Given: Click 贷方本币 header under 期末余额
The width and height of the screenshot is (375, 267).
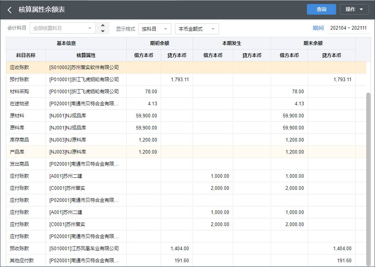Looking at the screenshot, I should 331,55.
